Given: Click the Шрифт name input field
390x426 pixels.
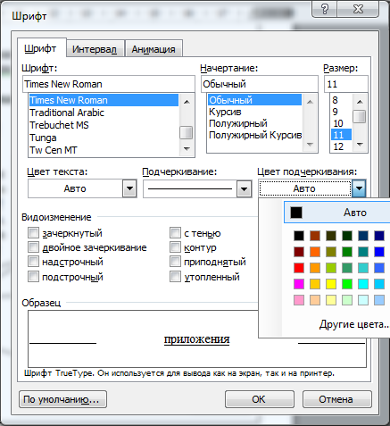Looking at the screenshot, I should coord(109,84).
